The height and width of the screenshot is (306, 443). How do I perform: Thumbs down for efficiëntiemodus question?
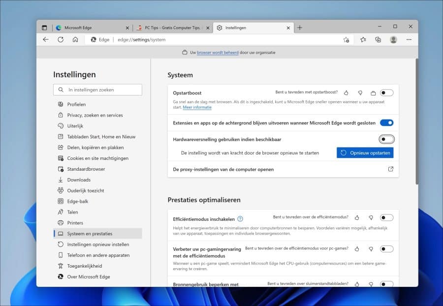click(x=371, y=217)
